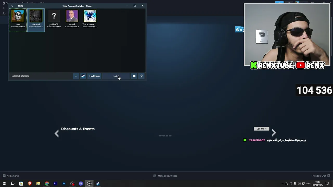
Task: Click the renx timestamp 08/03/2026 12:42:08
Action: 18,26
